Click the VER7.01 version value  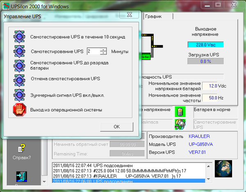pos(197,152)
